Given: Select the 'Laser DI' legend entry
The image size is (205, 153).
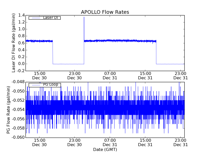Looking at the screenshot, I should [45, 18].
